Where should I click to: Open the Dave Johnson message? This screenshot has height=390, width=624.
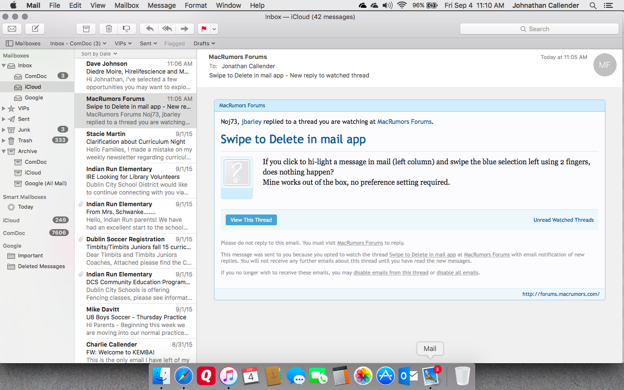(x=136, y=76)
